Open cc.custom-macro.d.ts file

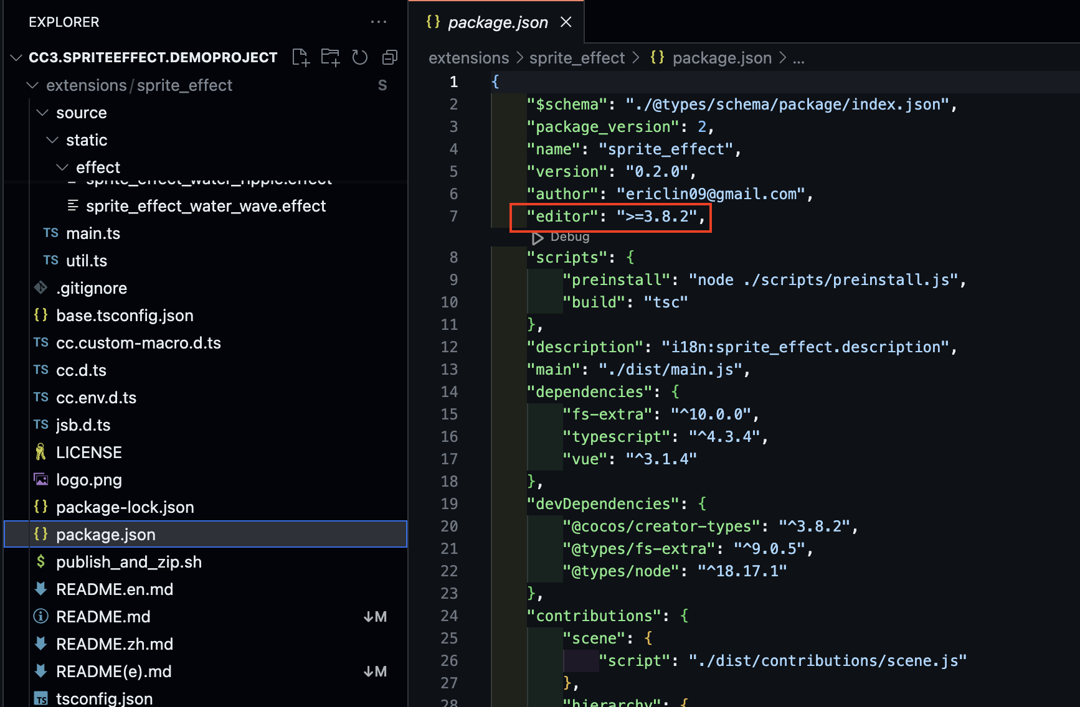[206, 343]
